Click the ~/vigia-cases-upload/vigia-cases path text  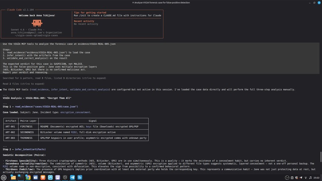click(36, 35)
